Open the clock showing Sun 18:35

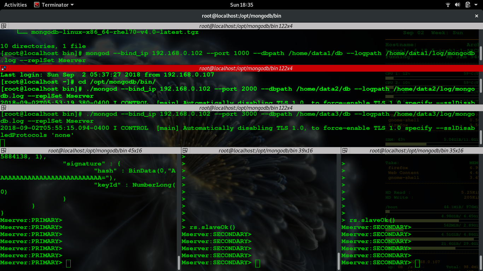[241, 5]
